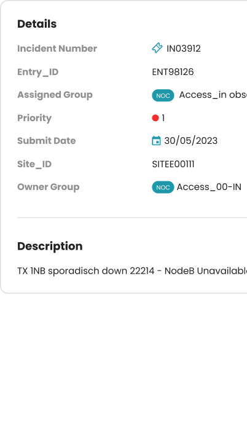Screen dimensions: 247x426
Task: Click the priority value 1
Action: click(163, 118)
